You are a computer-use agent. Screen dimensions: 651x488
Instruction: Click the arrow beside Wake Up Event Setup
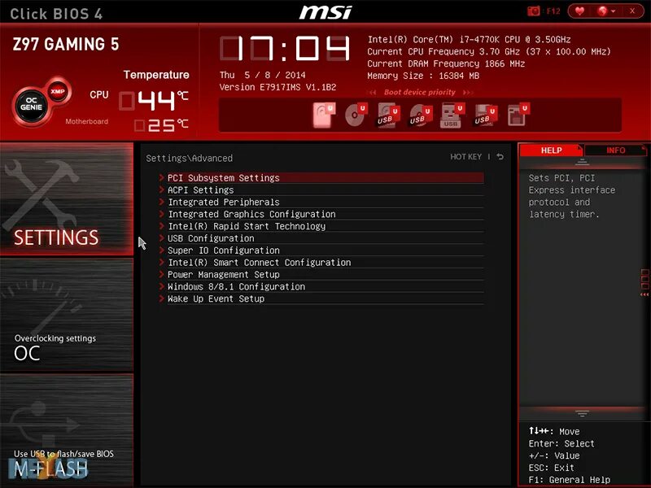point(161,298)
